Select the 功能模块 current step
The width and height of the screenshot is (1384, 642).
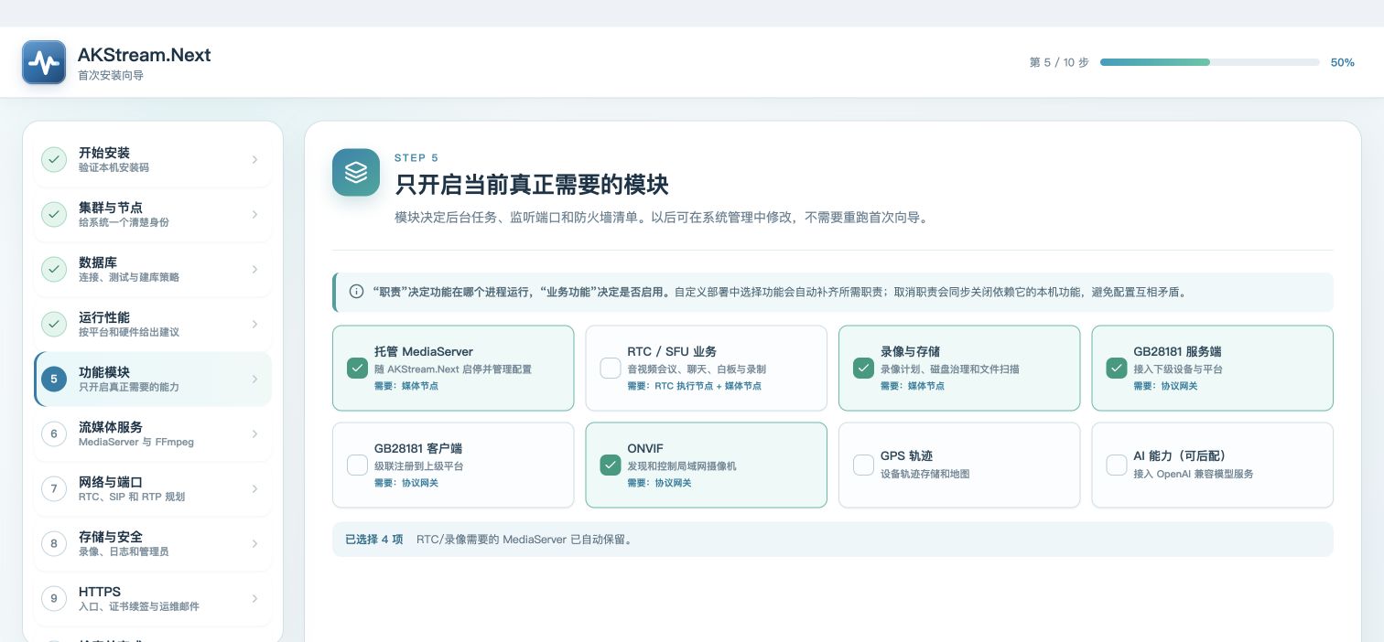tap(153, 379)
